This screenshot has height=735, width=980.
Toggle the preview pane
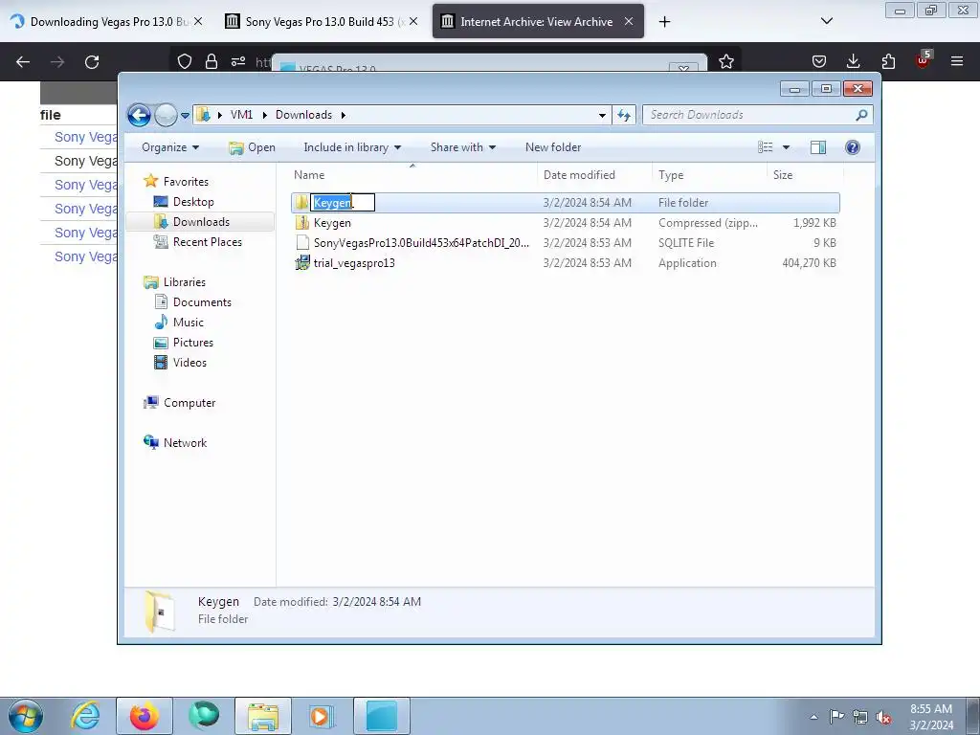tap(817, 147)
